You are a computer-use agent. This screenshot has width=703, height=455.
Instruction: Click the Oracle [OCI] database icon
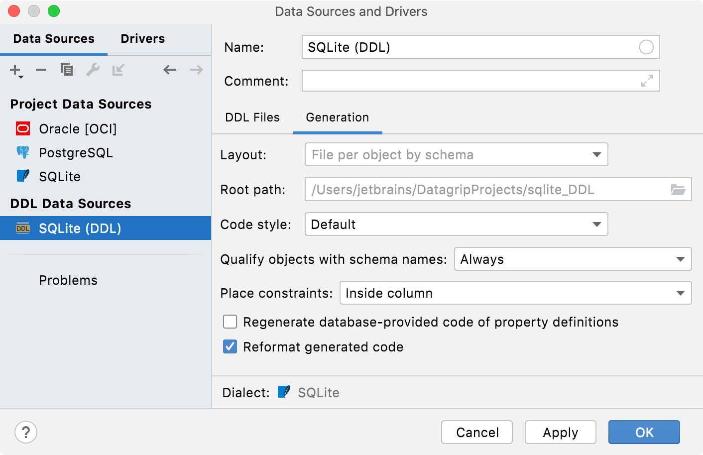pos(22,128)
